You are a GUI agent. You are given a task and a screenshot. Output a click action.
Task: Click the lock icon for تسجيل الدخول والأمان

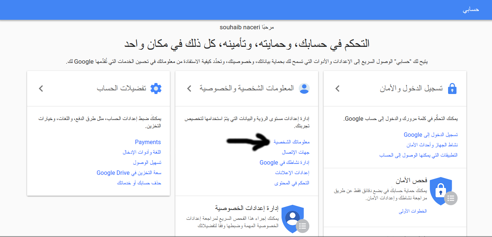(x=452, y=89)
